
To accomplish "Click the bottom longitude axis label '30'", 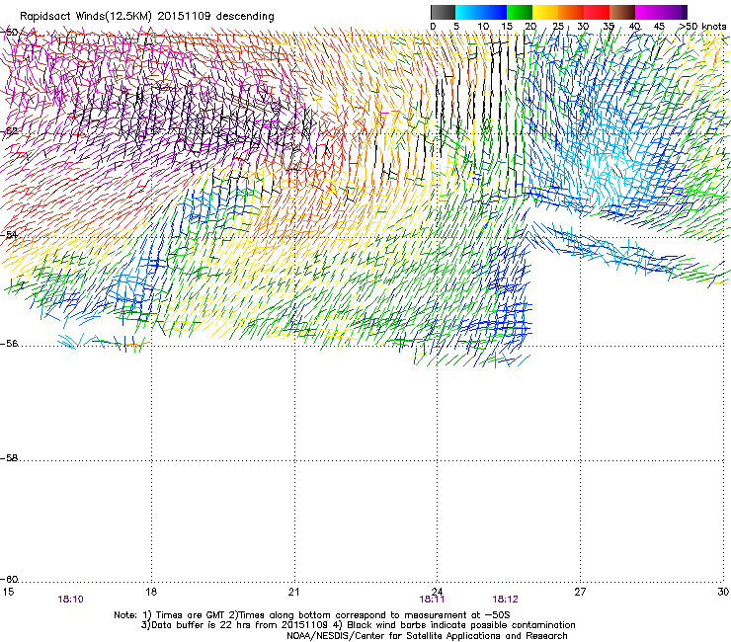I will pyautogui.click(x=723, y=592).
